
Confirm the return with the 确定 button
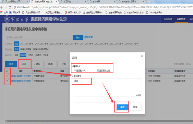click(x=122, y=107)
